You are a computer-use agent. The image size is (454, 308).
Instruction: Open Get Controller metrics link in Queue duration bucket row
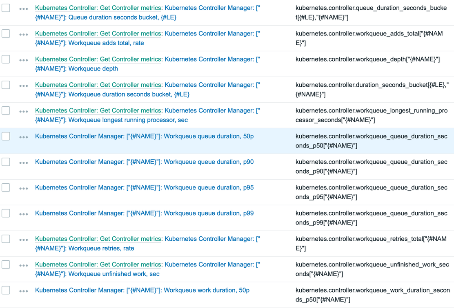pos(98,8)
